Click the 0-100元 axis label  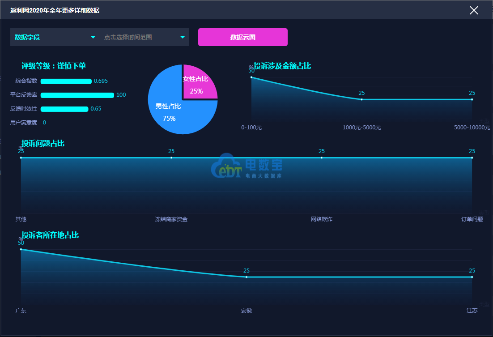pyautogui.click(x=251, y=128)
